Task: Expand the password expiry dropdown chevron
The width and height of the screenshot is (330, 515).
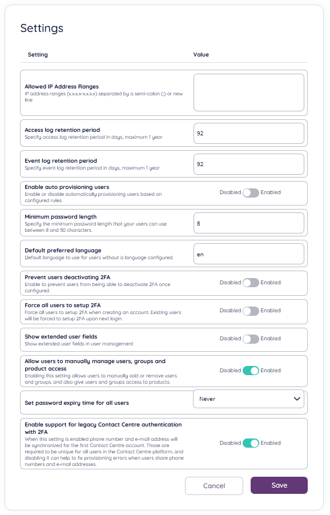Action: tap(296, 399)
